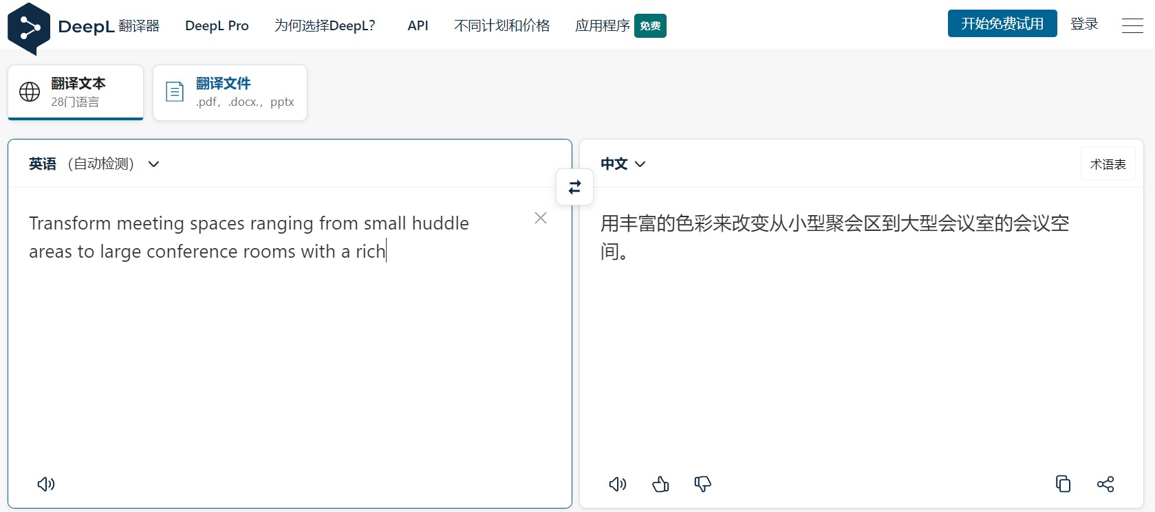The image size is (1155, 512).
Task: Clear the English input text
Action: 540,218
